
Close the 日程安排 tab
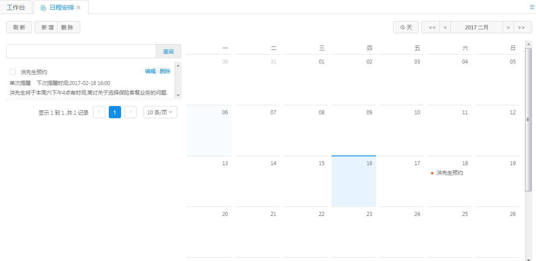(79, 7)
